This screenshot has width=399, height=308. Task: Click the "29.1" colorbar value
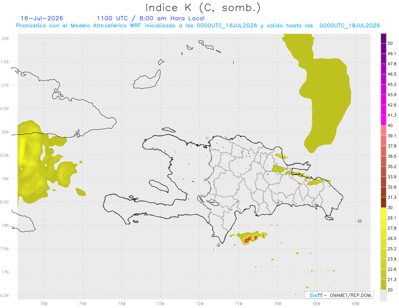point(392,218)
